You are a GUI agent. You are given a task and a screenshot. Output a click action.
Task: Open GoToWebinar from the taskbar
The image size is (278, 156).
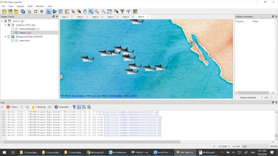[x=117, y=152]
